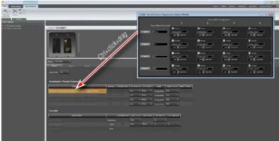
Task: Open Analog Input dropdown for Trigger A column 1
Action: (x=179, y=32)
